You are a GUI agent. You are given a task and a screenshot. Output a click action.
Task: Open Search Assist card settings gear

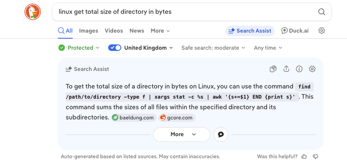coord(312,69)
